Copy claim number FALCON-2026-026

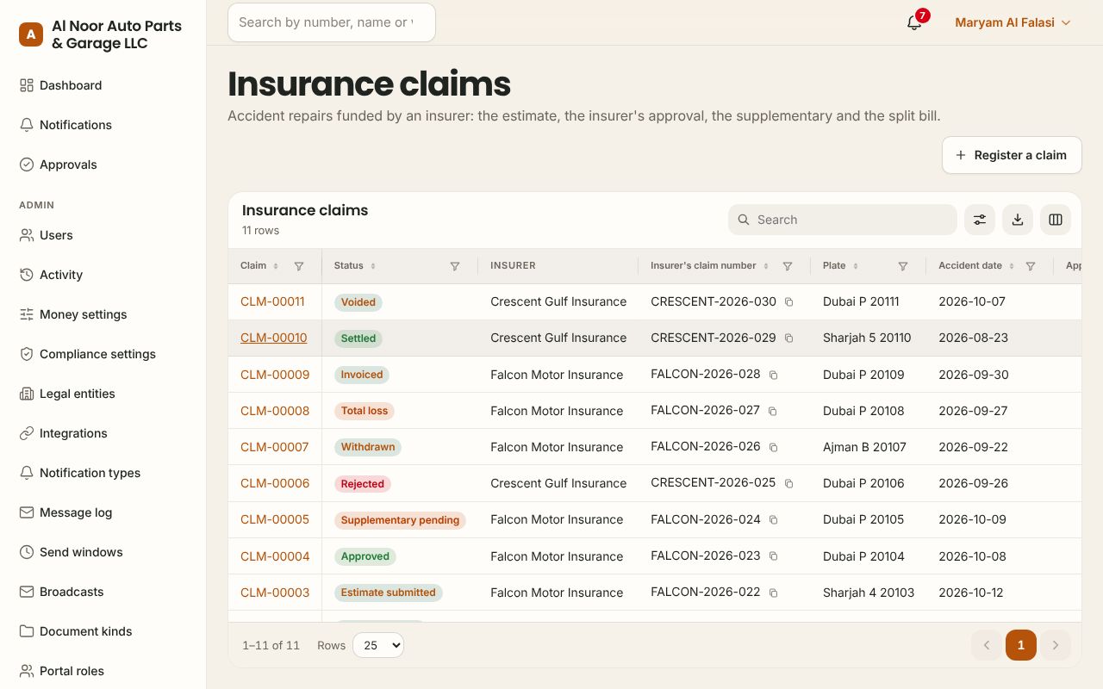(773, 448)
